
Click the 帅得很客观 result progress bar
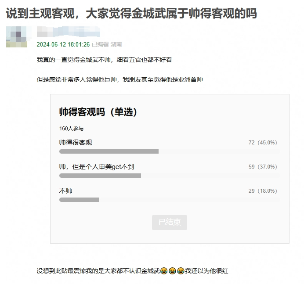tap(109, 151)
